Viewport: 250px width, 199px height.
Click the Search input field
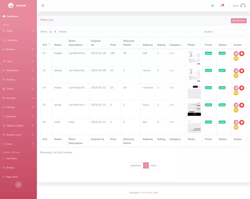[230, 32]
